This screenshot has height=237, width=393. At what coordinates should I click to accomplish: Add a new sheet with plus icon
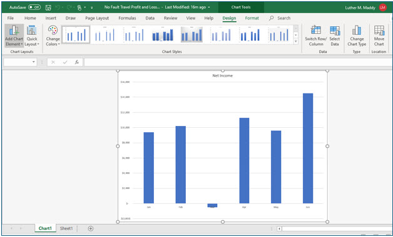(x=91, y=228)
